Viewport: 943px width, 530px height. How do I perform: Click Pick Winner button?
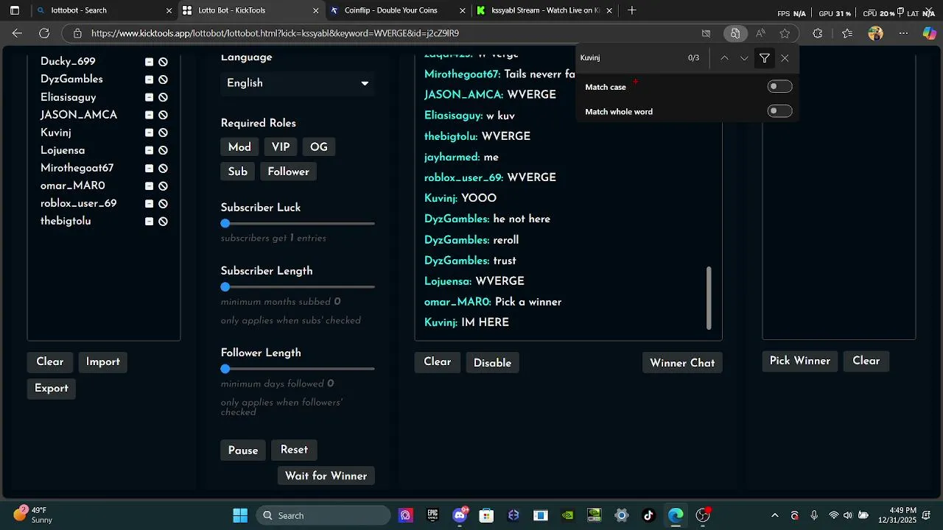(x=800, y=361)
